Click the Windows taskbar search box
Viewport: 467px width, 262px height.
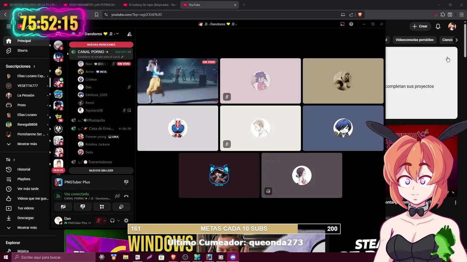pos(53,257)
